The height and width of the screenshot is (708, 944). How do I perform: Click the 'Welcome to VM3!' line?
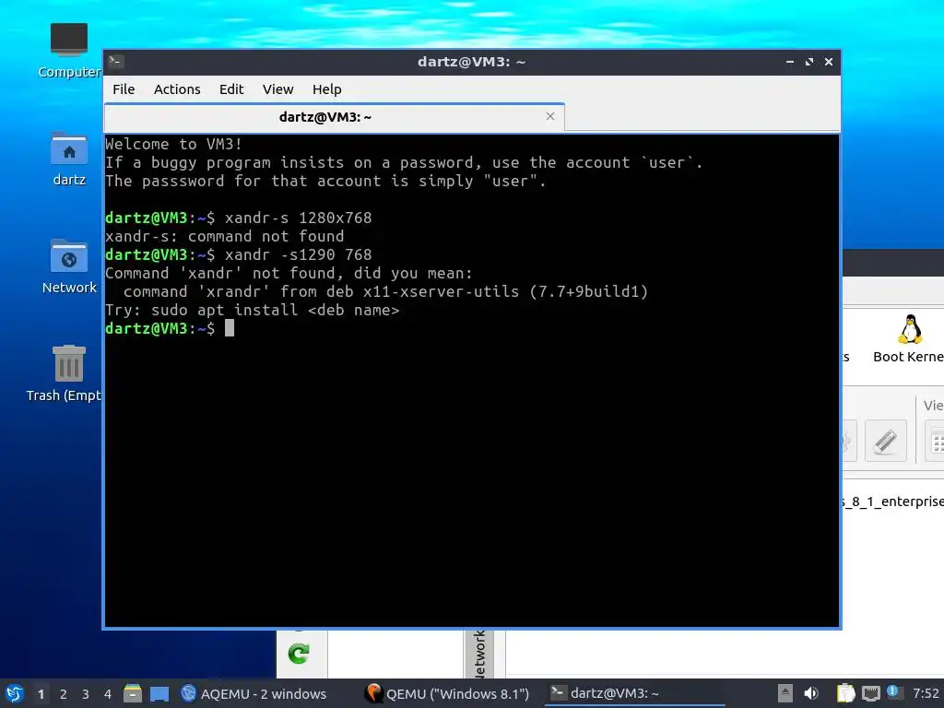click(x=173, y=145)
